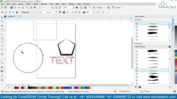
Task: Switch Artistic Media to Preset mode
Action: [2, 12]
